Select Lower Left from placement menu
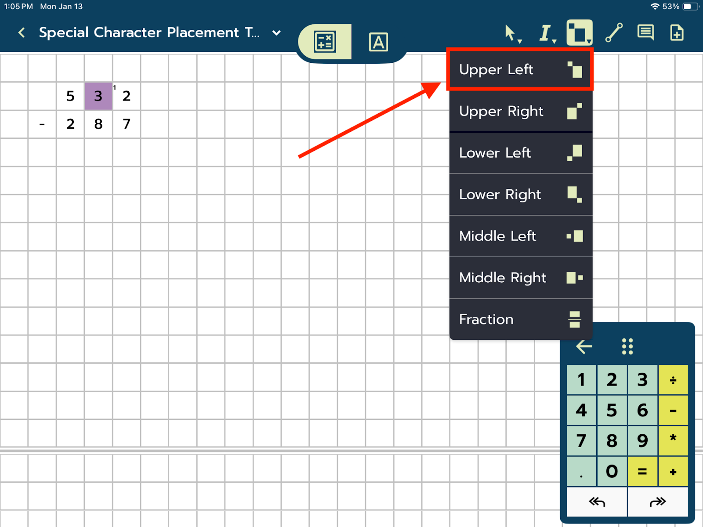This screenshot has width=703, height=527. (520, 153)
